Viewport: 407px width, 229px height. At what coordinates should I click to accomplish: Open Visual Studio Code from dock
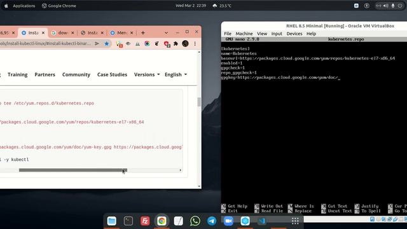click(x=262, y=221)
